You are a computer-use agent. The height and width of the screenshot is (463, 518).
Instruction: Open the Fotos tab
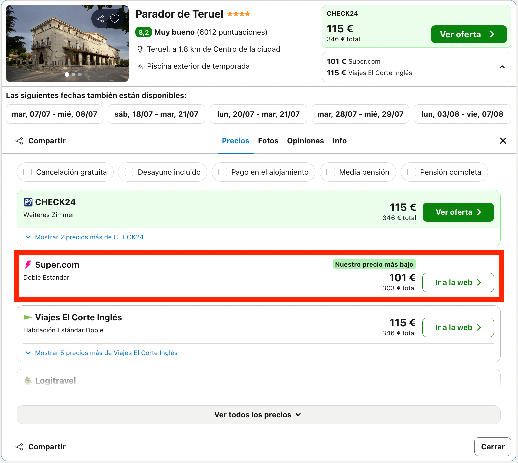coord(268,141)
